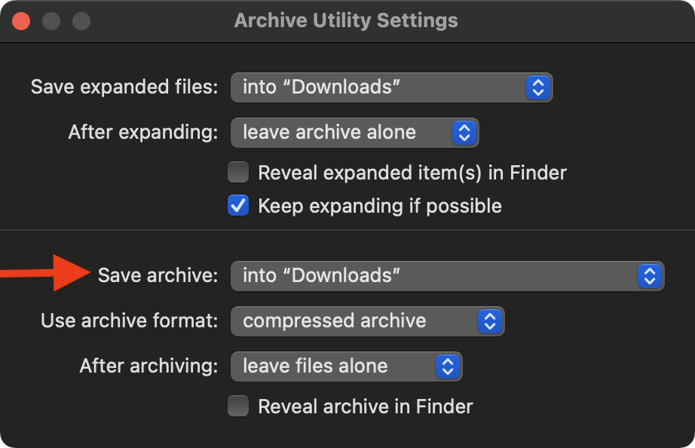Screen dimensions: 695x448
Task: Click the Archive Utility Settings window title
Action: pyautogui.click(x=346, y=20)
